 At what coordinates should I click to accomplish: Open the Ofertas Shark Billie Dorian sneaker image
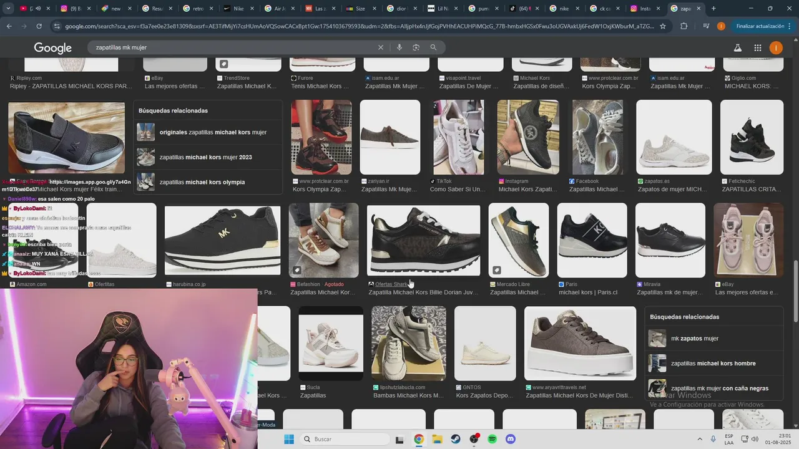[423, 240]
